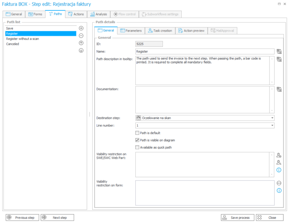Open the Task creation tab
289x224 pixels.
[160, 30]
